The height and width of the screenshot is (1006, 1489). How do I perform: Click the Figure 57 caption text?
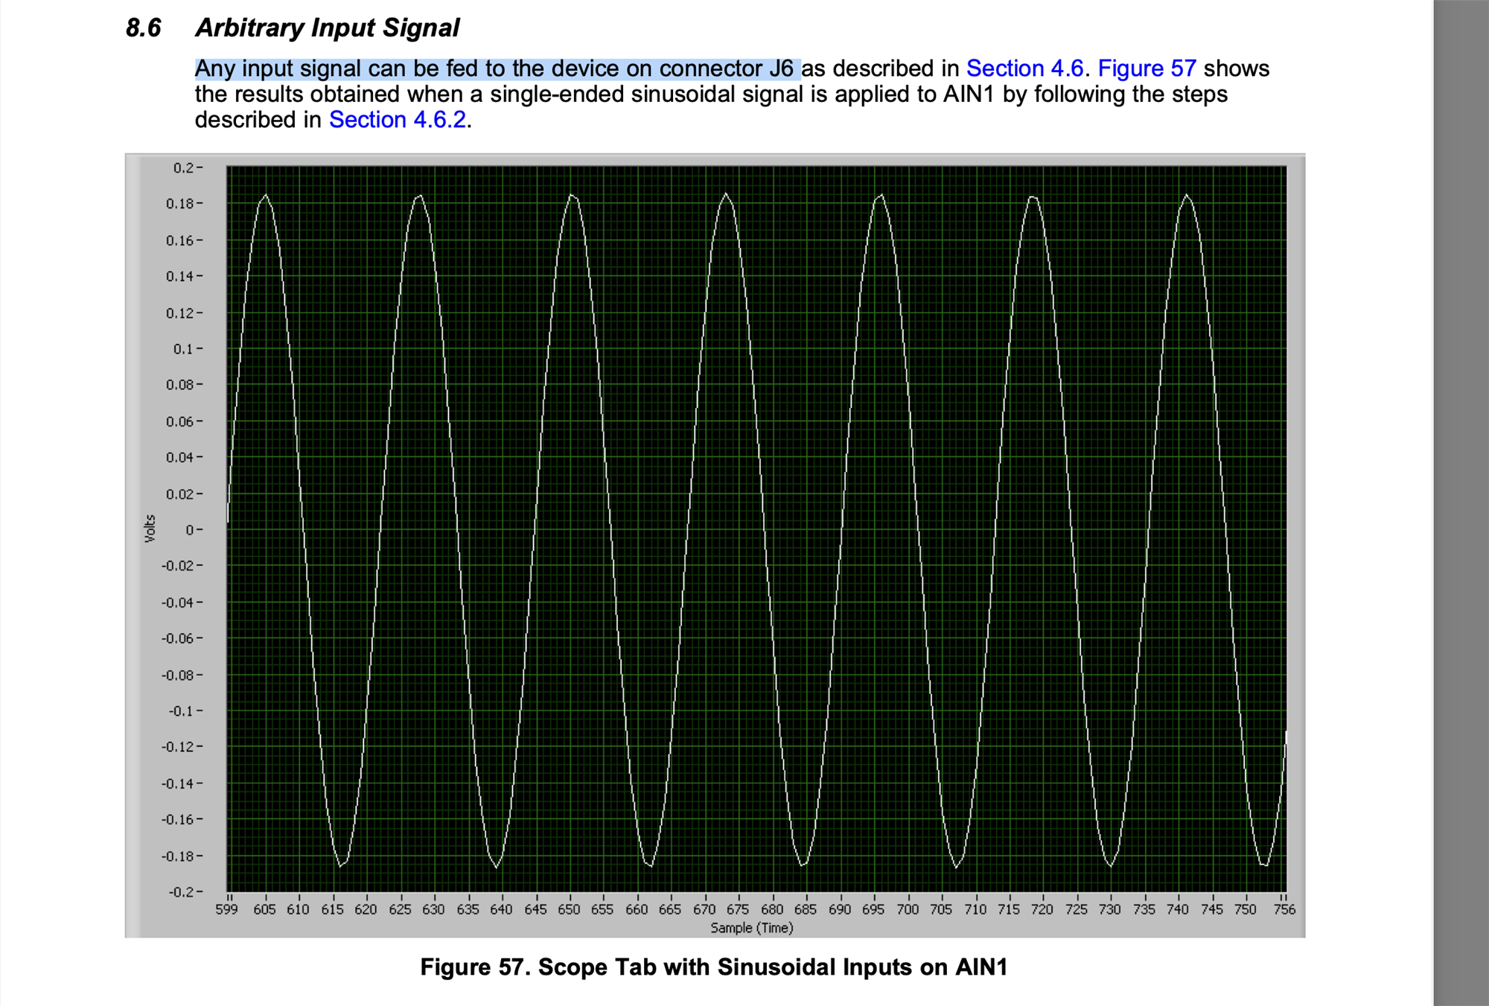point(714,967)
